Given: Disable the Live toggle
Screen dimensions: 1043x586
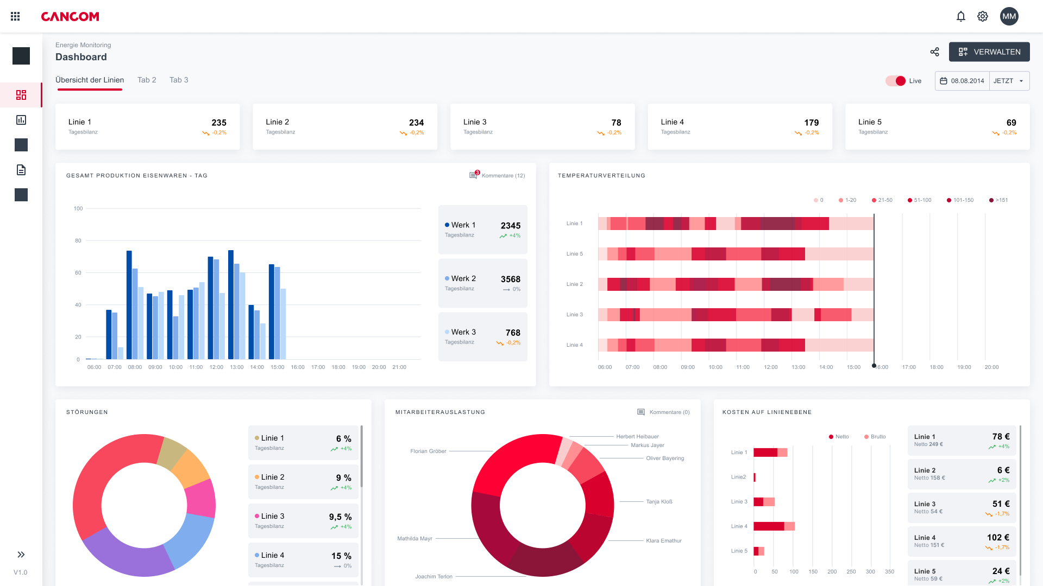Looking at the screenshot, I should (896, 80).
